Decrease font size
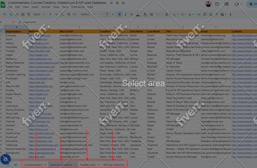Screen dimensions: 257x168 pyautogui.click(x=101, y=14)
